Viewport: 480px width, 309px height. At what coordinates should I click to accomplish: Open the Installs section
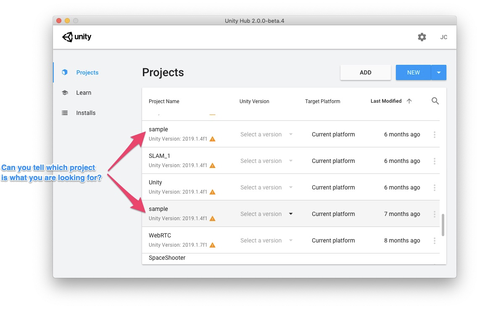coord(86,113)
